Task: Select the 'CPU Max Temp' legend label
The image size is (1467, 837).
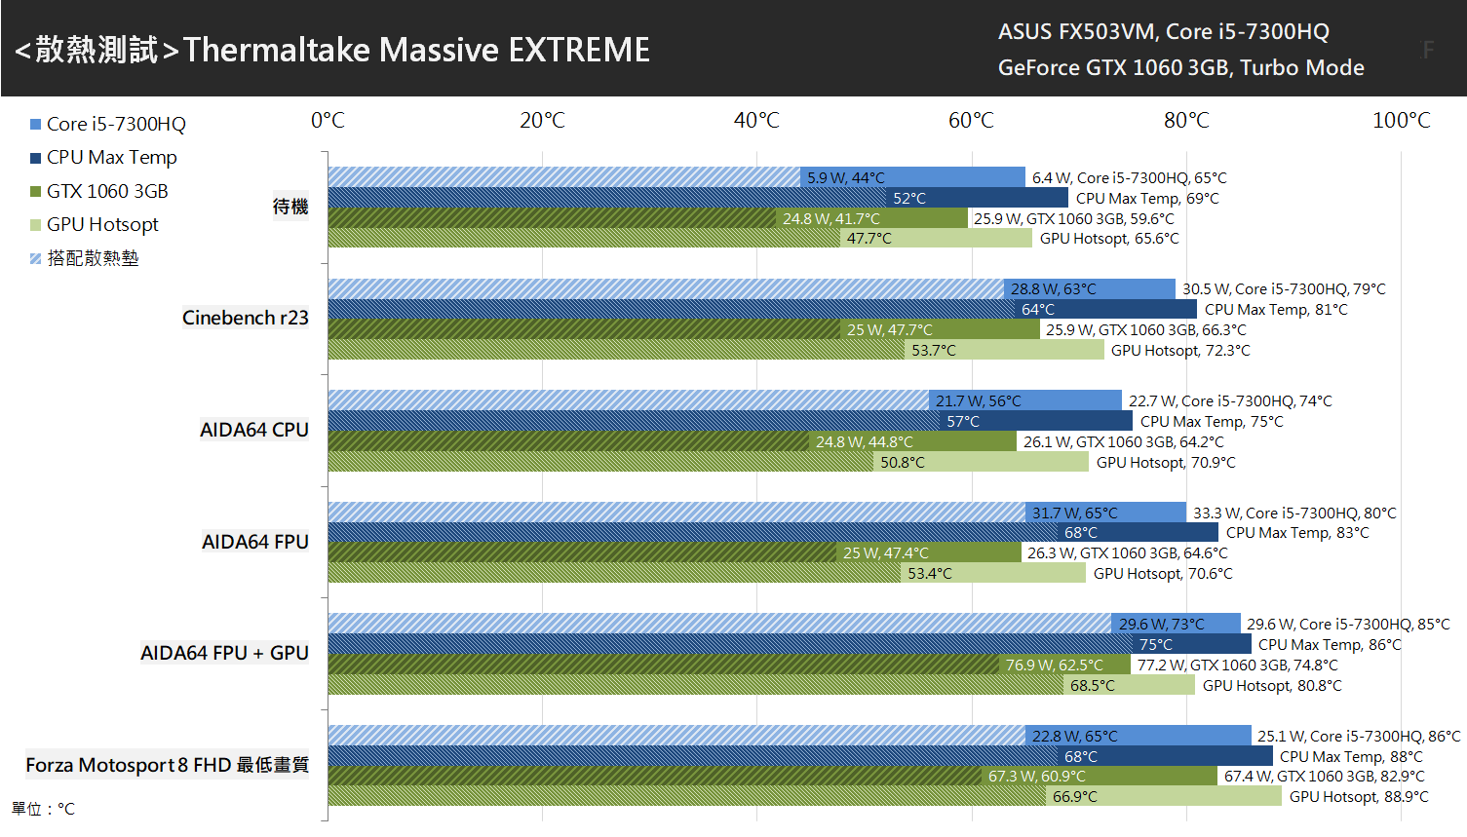Action: [112, 157]
